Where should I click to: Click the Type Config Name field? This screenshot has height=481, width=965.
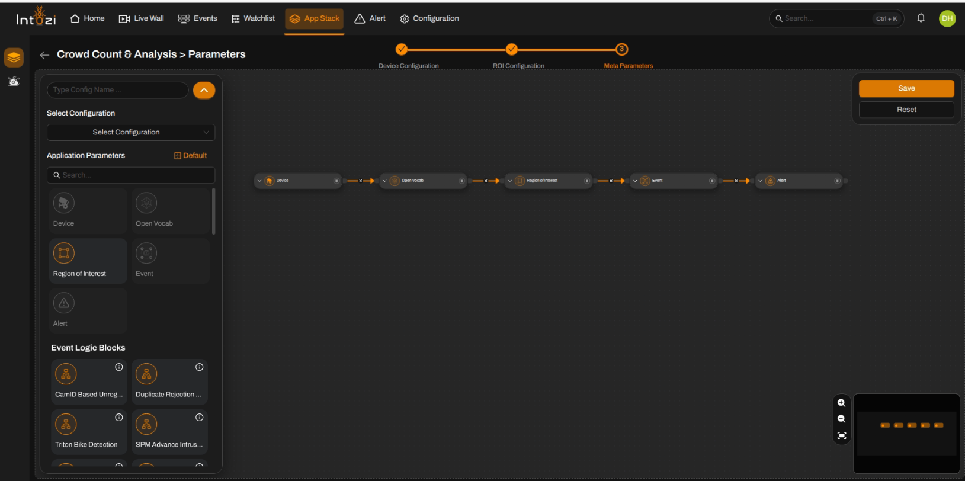[x=117, y=90]
